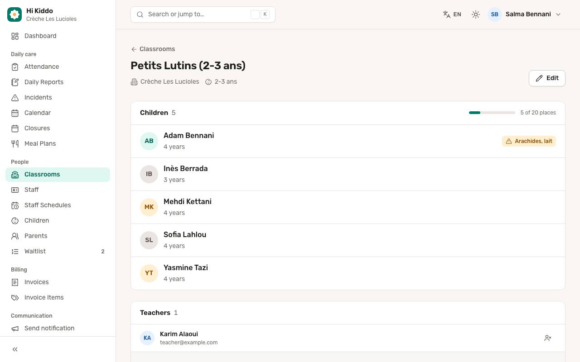Screen dimensions: 580x362
Task: Remove teacher Karim Alaoui from classroom
Action: (x=548, y=338)
